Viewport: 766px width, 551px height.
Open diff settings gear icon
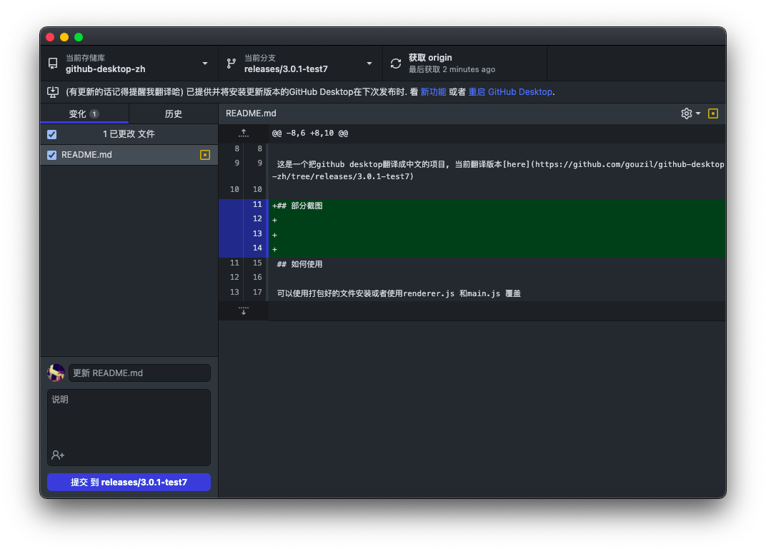tap(687, 113)
